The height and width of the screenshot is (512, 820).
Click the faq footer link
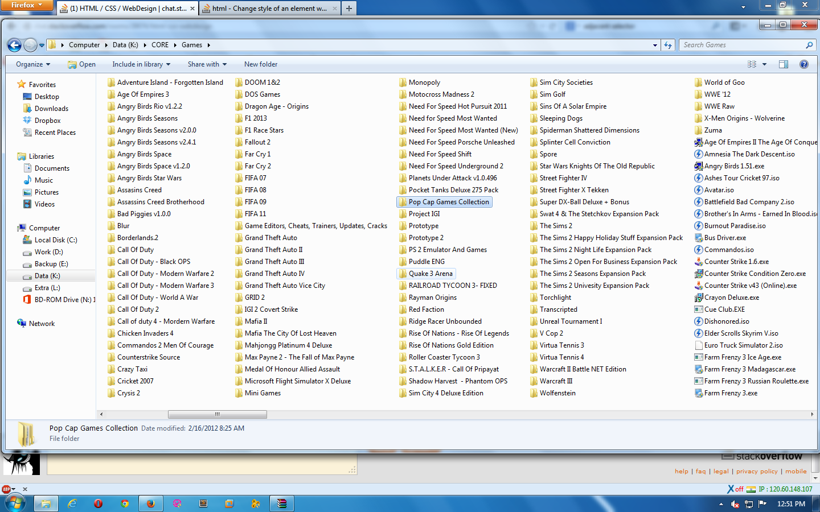click(x=700, y=471)
